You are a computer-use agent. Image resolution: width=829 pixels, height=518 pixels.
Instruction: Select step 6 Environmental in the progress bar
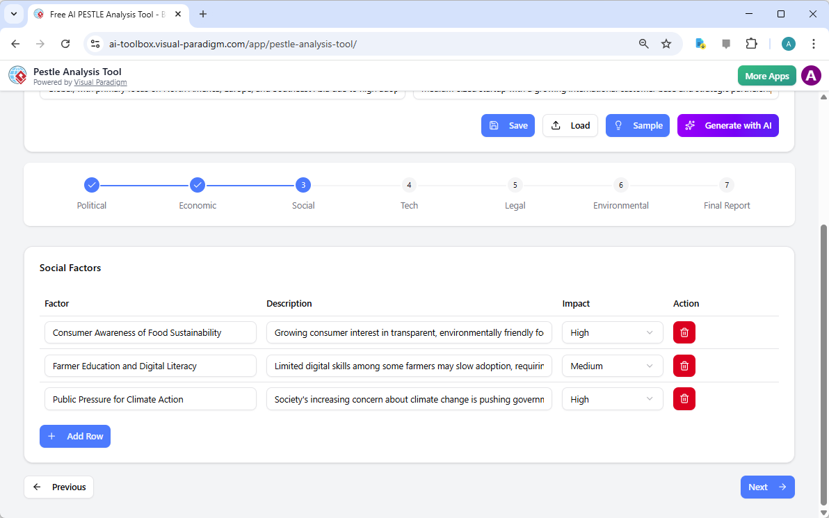tap(620, 185)
